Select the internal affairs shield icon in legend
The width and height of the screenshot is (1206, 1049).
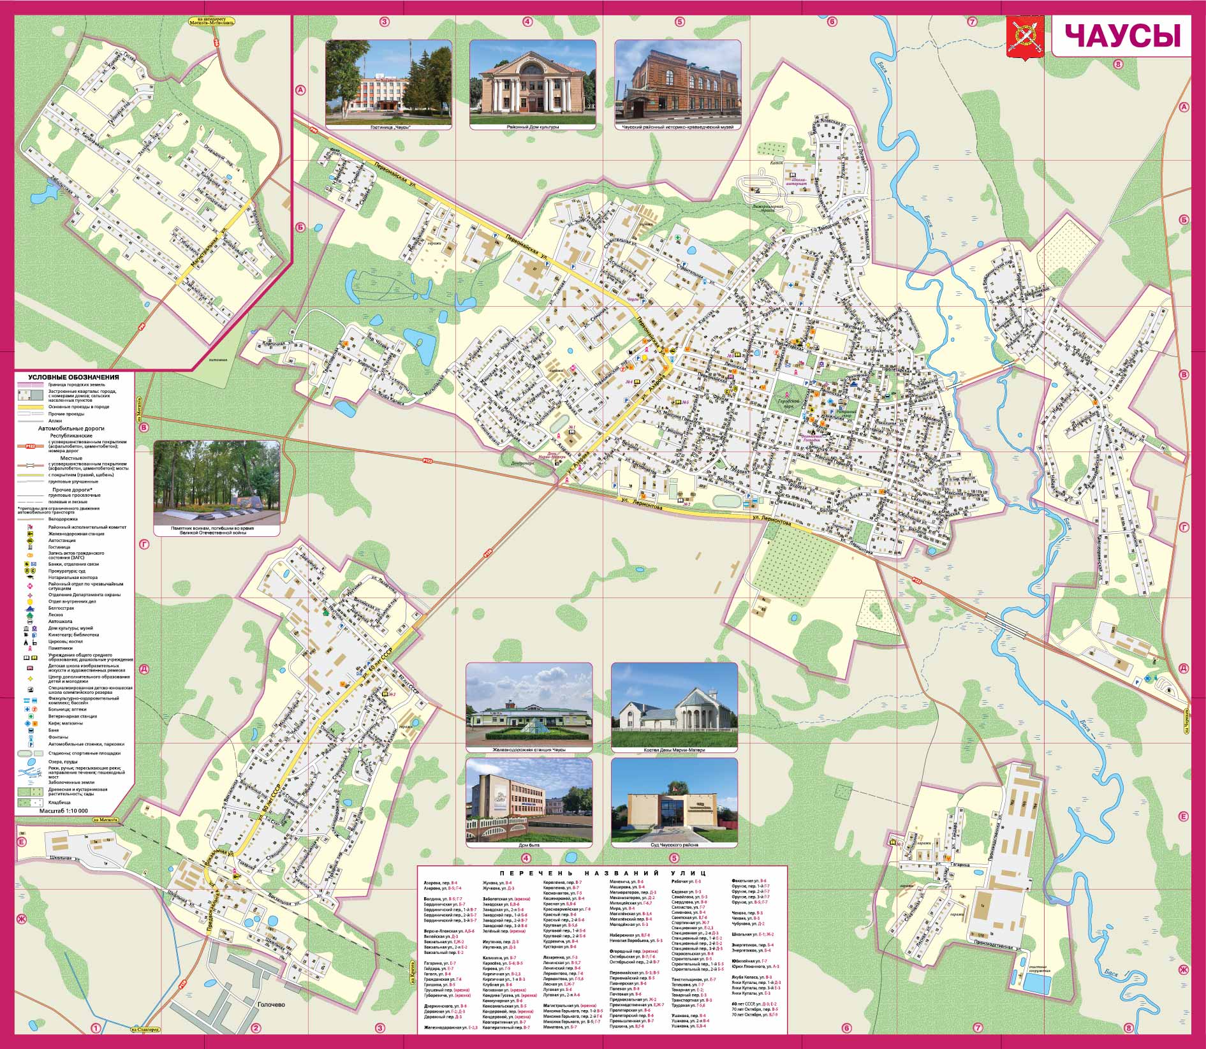click(x=30, y=602)
